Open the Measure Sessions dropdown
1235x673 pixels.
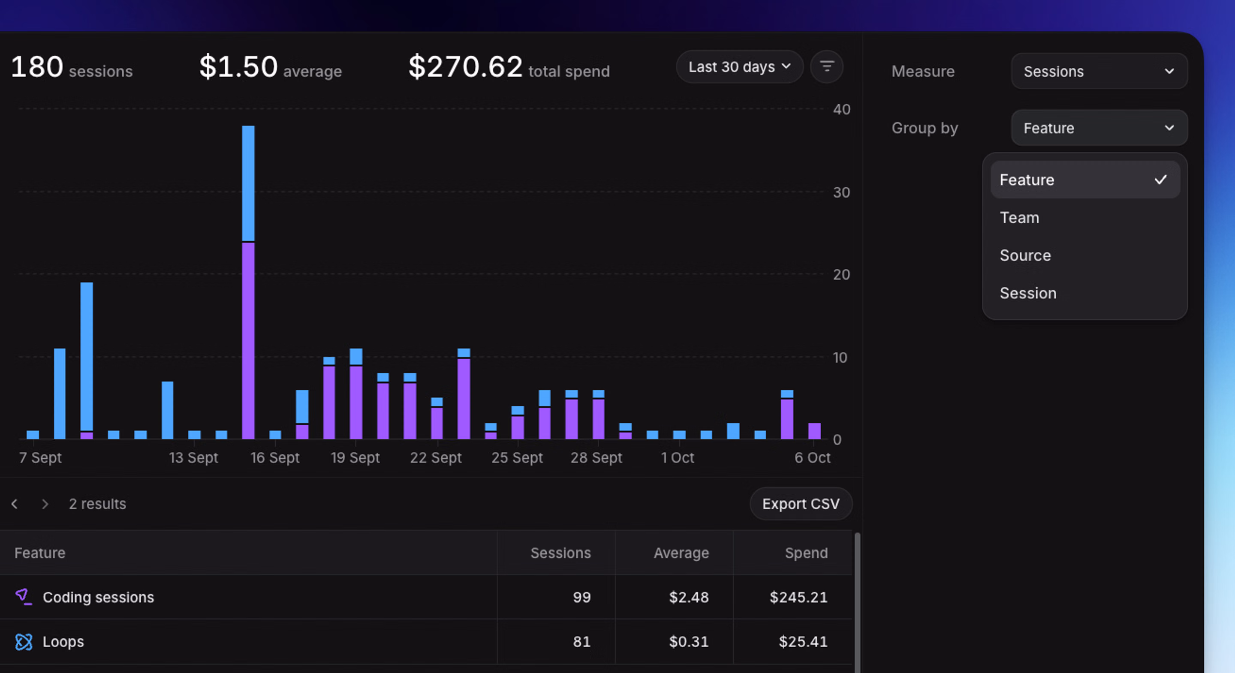coord(1099,71)
